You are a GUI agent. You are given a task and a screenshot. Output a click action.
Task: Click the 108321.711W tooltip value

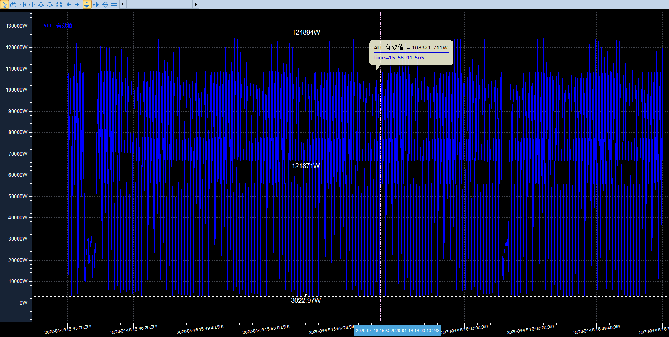click(430, 47)
